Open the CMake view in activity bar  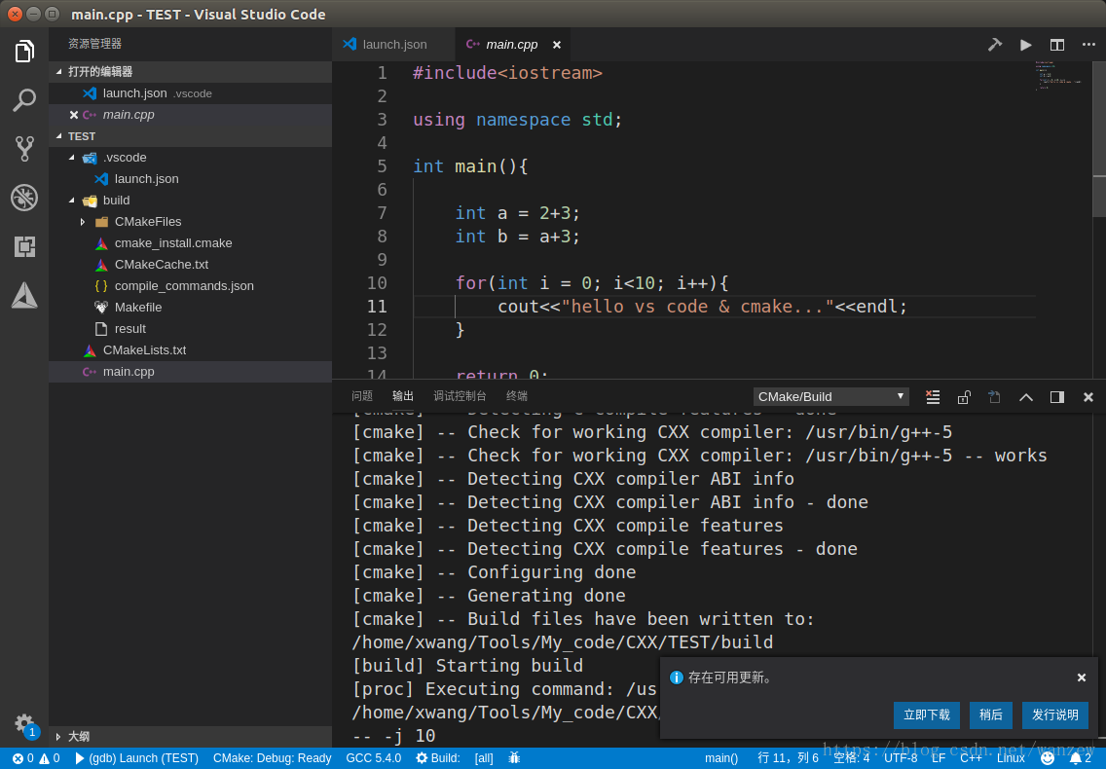[24, 295]
